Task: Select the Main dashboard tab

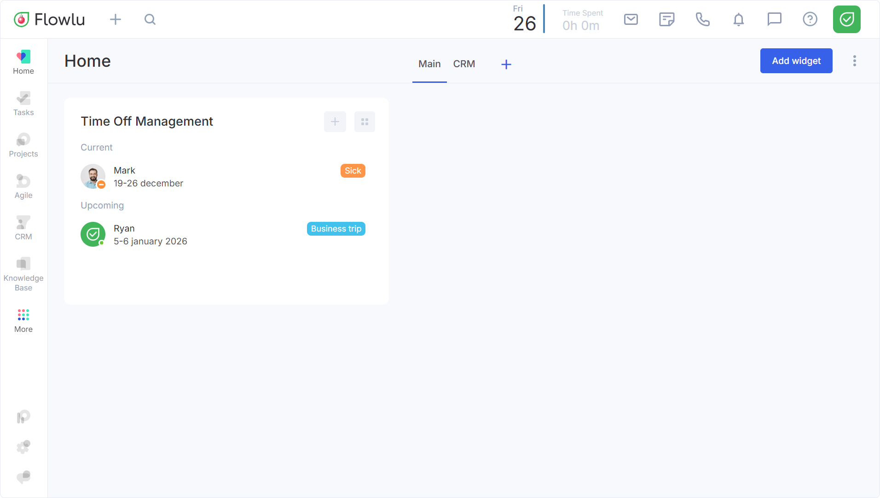Action: [429, 64]
